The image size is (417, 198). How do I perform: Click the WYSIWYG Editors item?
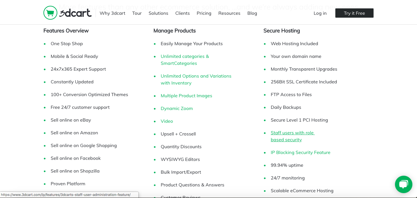pos(180,159)
